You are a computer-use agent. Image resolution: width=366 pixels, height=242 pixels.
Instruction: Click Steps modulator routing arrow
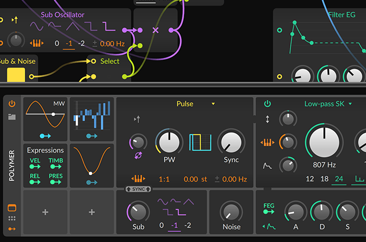91,136
